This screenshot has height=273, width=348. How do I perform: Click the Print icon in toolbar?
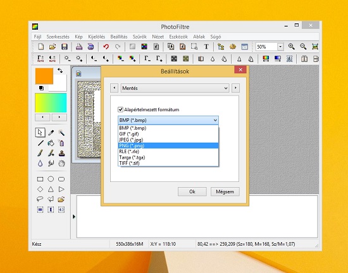click(79, 47)
